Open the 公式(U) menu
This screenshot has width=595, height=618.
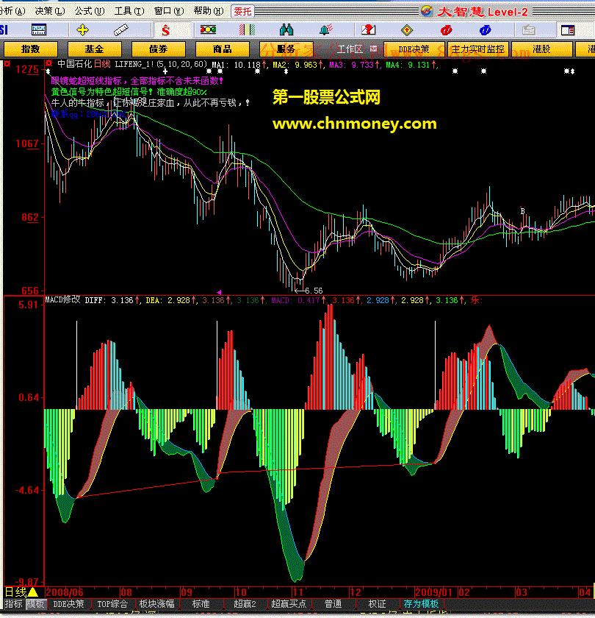point(90,11)
